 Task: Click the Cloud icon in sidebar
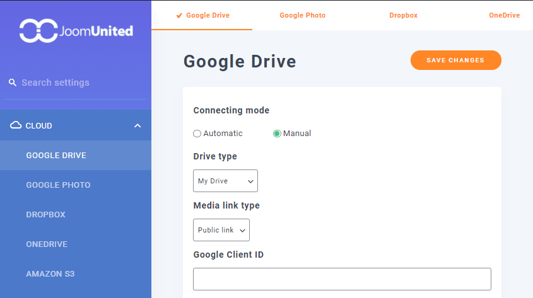16,125
